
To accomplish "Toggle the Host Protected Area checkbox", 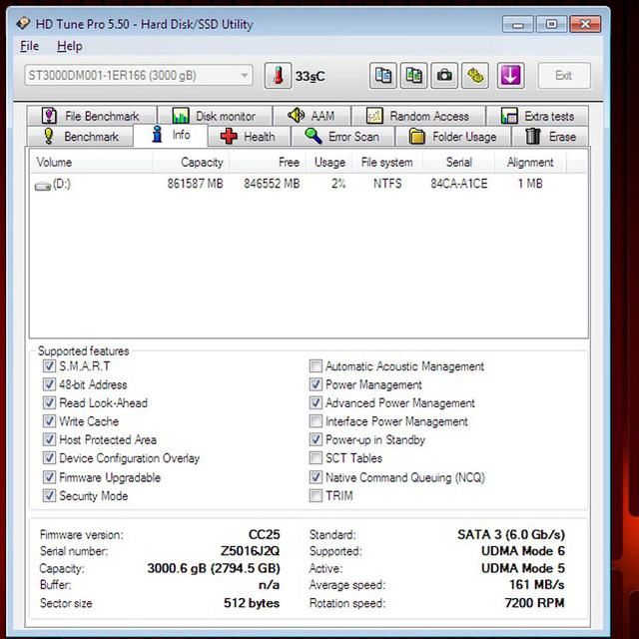I will (x=49, y=439).
